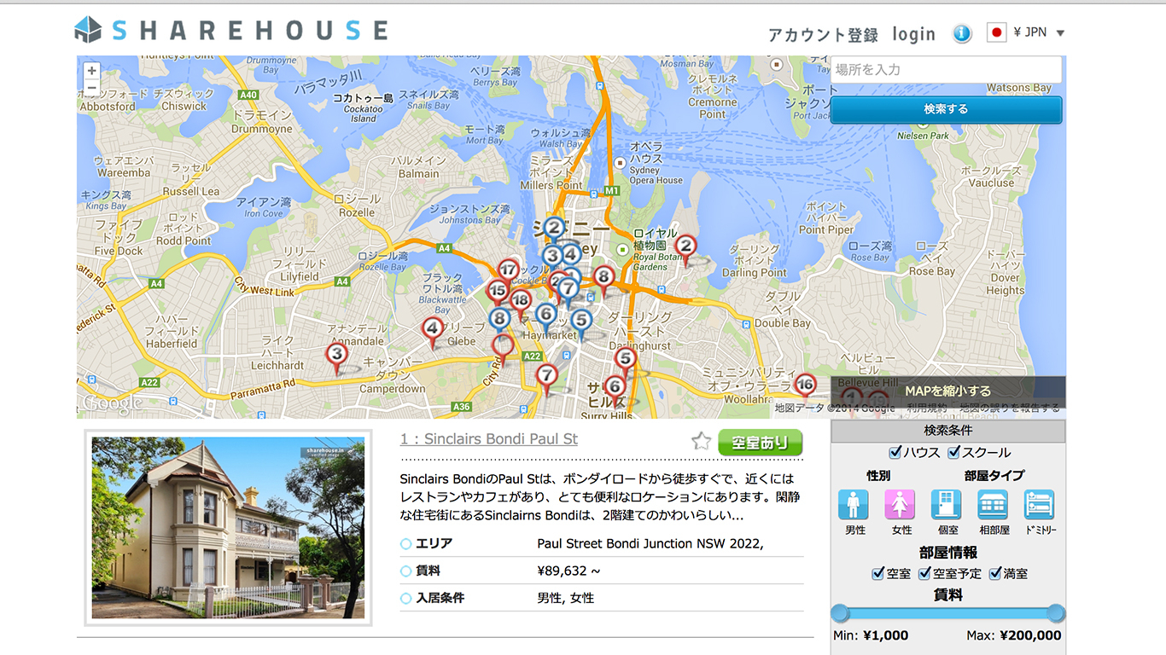The width and height of the screenshot is (1166, 655).
Task: Click blue map marker 2
Action: tap(554, 229)
